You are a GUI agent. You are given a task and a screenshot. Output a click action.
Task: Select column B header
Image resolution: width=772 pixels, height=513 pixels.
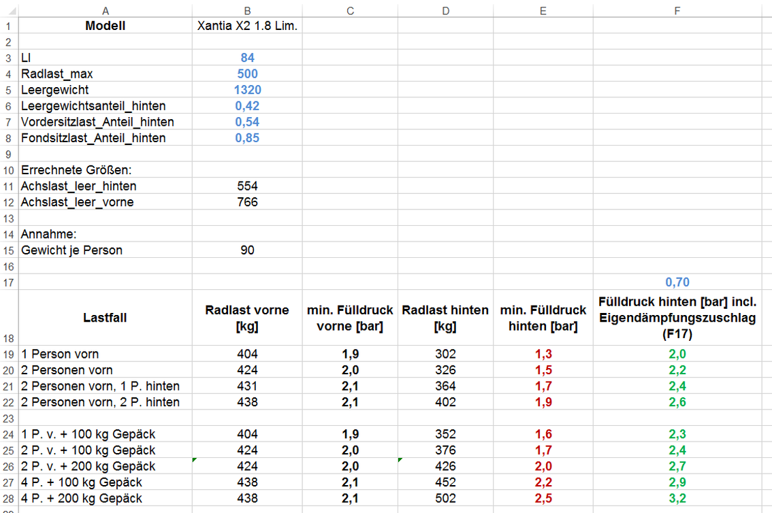point(247,11)
